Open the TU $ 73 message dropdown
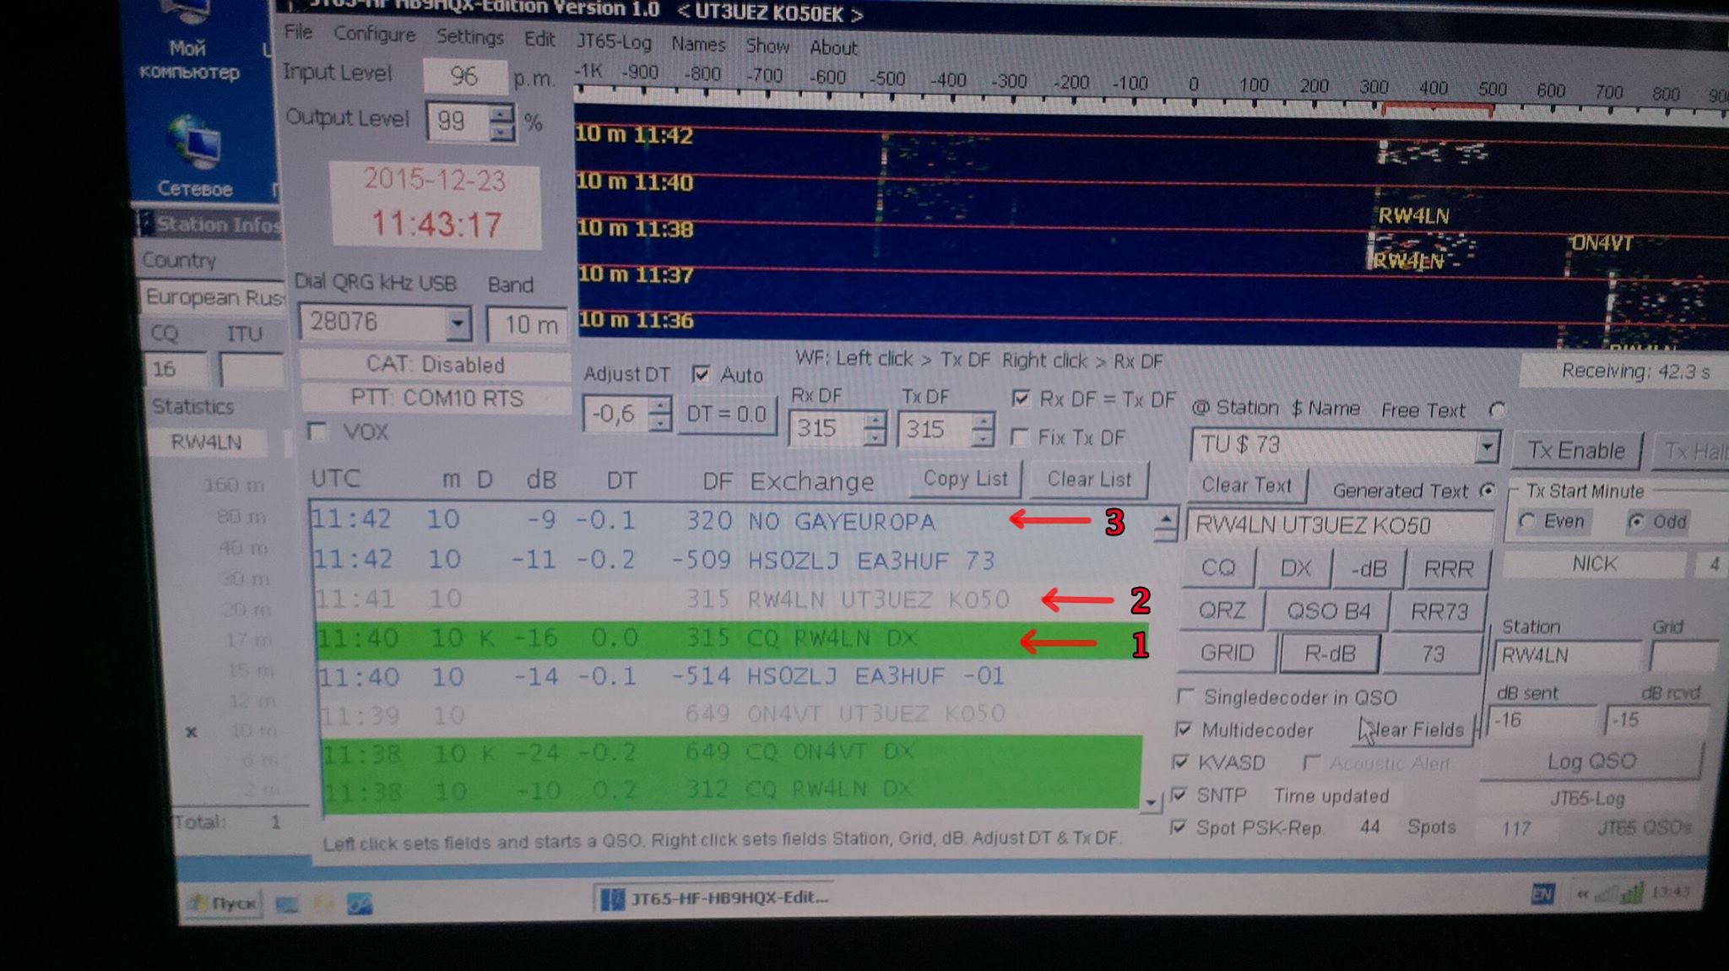 click(1486, 446)
